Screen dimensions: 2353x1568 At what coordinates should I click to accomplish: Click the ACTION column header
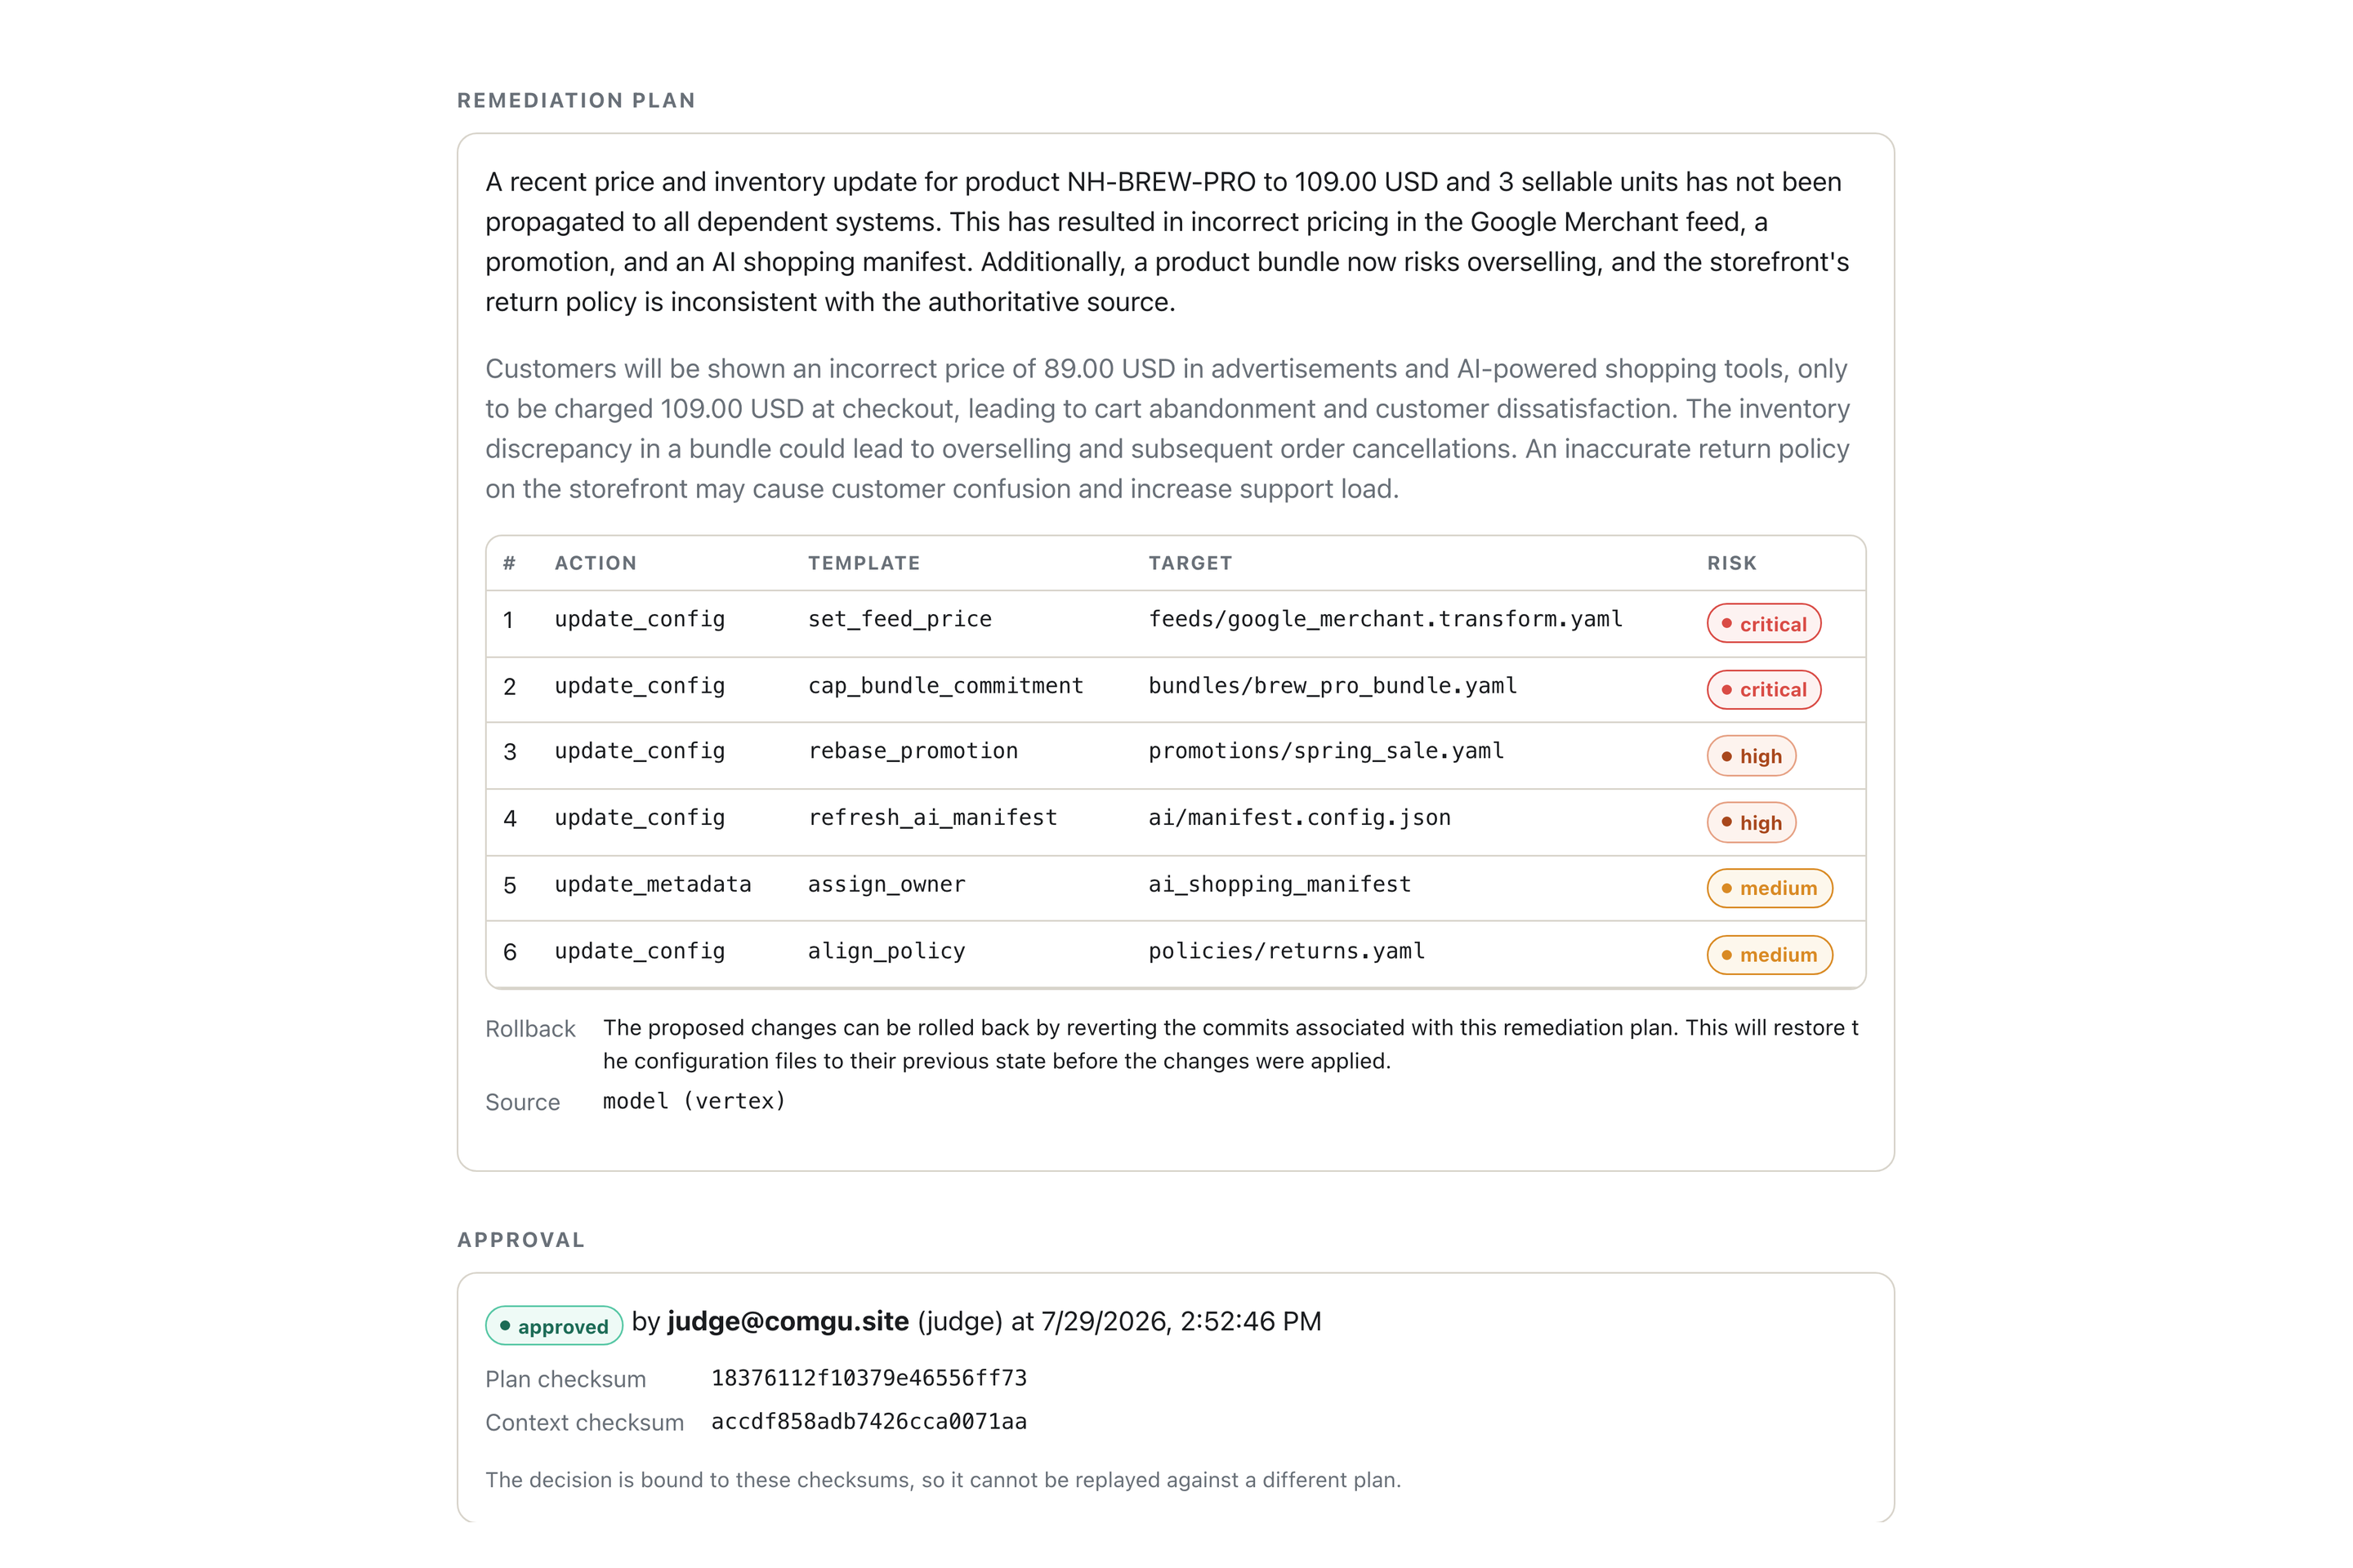pyautogui.click(x=596, y=563)
